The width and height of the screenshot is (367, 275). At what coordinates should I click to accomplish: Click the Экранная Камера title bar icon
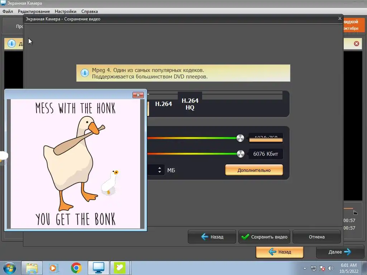pos(3,3)
